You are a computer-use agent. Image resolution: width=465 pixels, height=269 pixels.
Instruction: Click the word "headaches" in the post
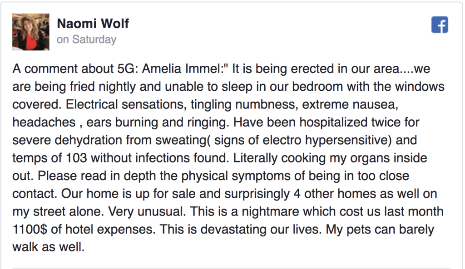click(43, 123)
